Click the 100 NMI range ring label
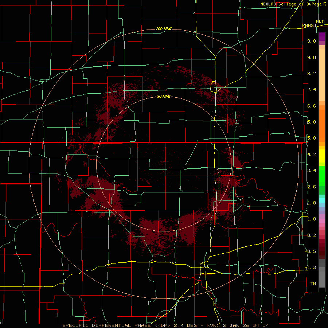 [x=164, y=29]
